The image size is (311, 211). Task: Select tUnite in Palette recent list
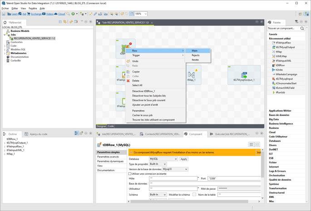(x=279, y=70)
